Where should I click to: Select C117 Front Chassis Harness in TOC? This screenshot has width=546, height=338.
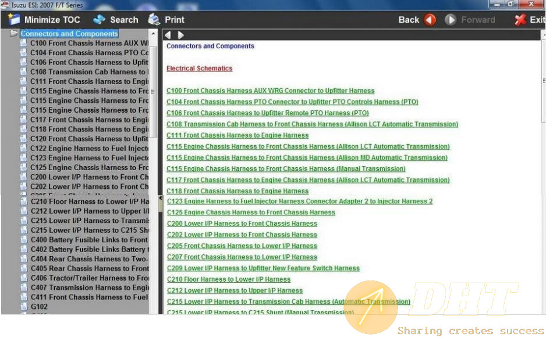click(89, 120)
